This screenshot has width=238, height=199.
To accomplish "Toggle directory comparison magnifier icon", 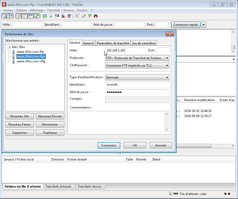I will pos(83,16).
